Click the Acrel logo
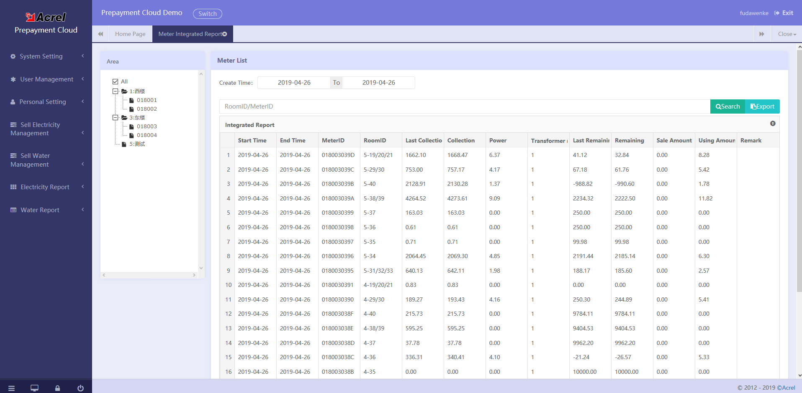The height and width of the screenshot is (393, 802). [x=46, y=17]
